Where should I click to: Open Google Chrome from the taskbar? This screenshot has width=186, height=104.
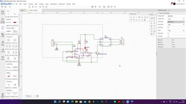coord(89,102)
